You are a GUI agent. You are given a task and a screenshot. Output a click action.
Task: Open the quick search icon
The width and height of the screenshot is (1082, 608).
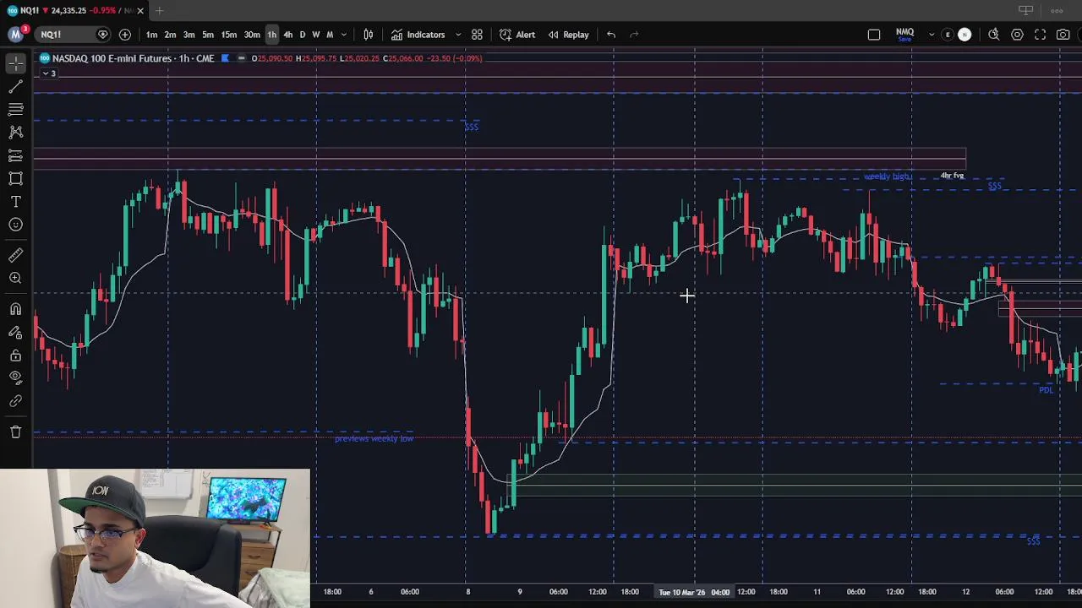click(x=994, y=35)
